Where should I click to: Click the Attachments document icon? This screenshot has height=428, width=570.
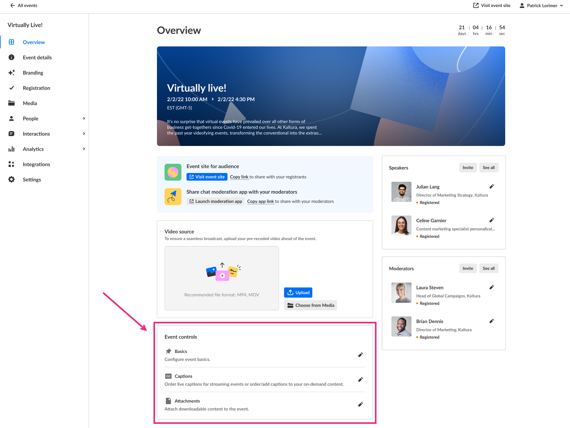[x=168, y=401]
